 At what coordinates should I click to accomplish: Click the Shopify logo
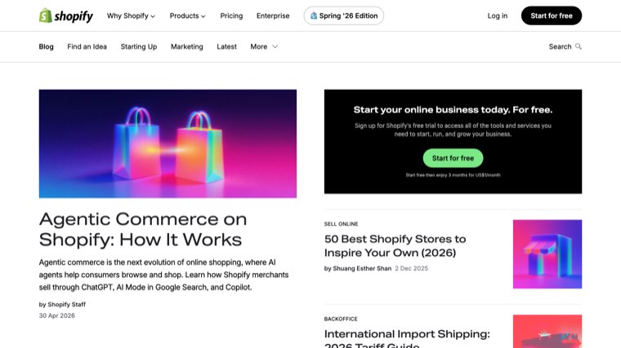click(65, 15)
